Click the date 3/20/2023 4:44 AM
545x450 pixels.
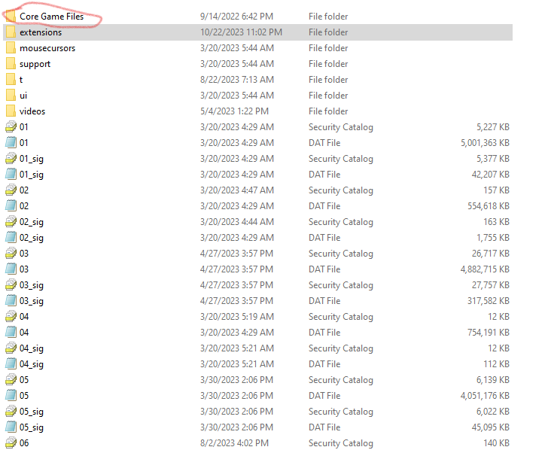[x=236, y=222]
